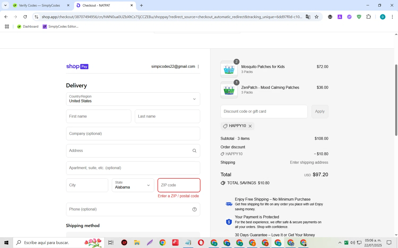Click the SimplyCodes purple tag extension icon
This screenshot has height=248, width=398.
349,17
